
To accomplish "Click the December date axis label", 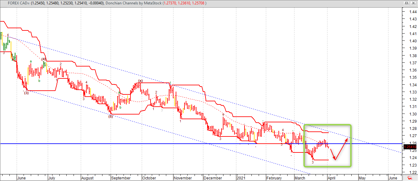I will pyautogui.click(x=213, y=178).
